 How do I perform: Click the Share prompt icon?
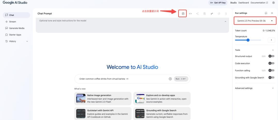197,14
